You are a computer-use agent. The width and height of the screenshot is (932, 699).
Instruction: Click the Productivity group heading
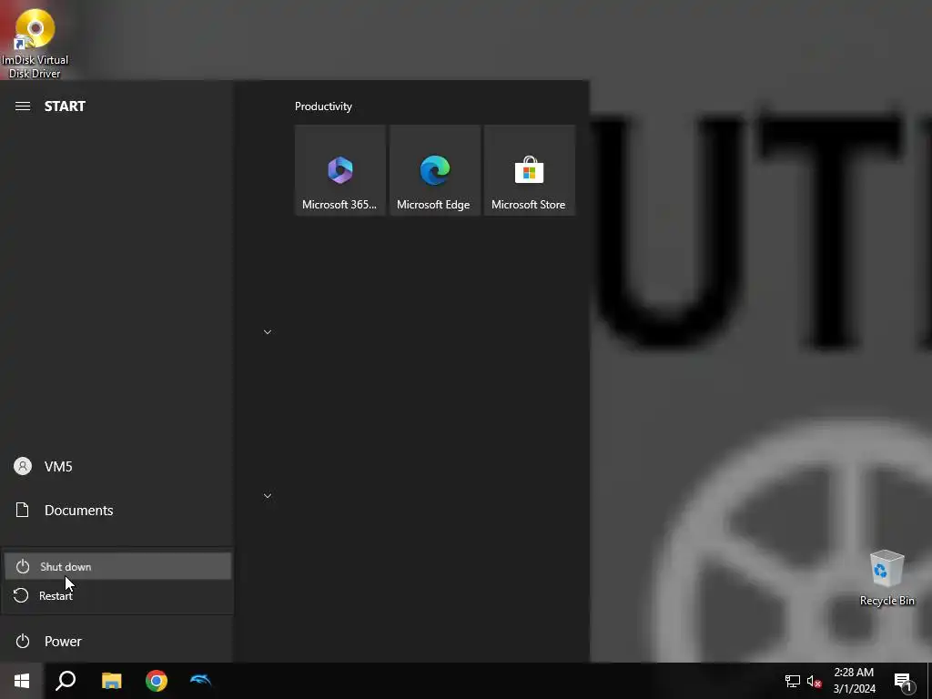tap(323, 106)
